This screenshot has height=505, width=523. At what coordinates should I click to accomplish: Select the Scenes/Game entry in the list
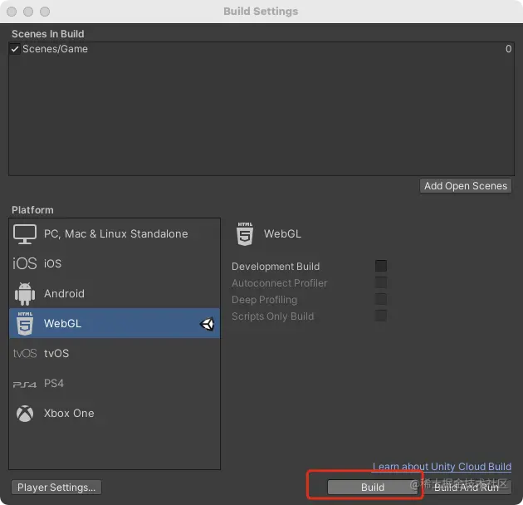[261, 49]
